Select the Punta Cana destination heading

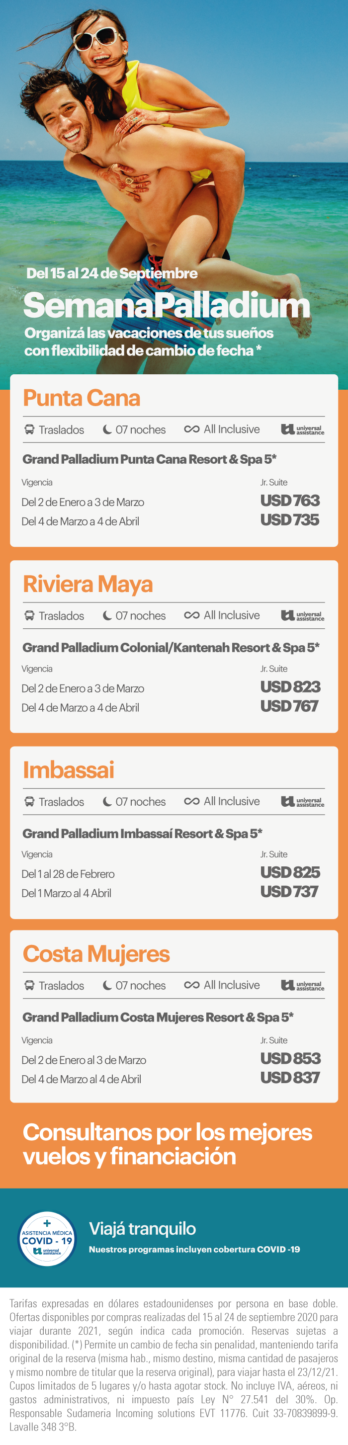tap(82, 398)
